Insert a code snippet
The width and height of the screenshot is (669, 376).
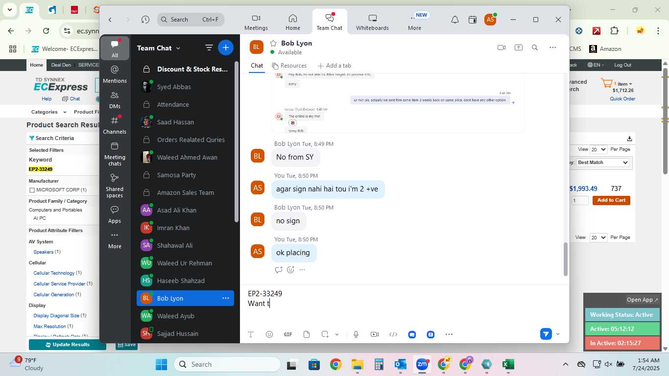tap(393, 334)
